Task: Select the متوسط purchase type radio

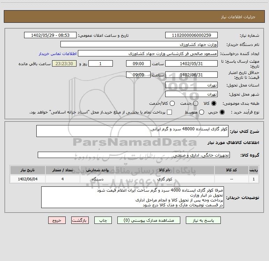Action: (202, 112)
